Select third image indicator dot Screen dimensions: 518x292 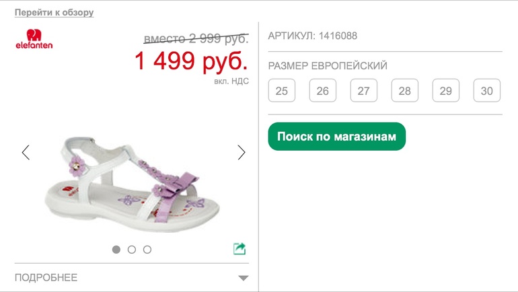pos(147,250)
